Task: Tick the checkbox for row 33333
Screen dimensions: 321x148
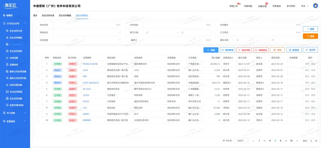Action: (38, 95)
